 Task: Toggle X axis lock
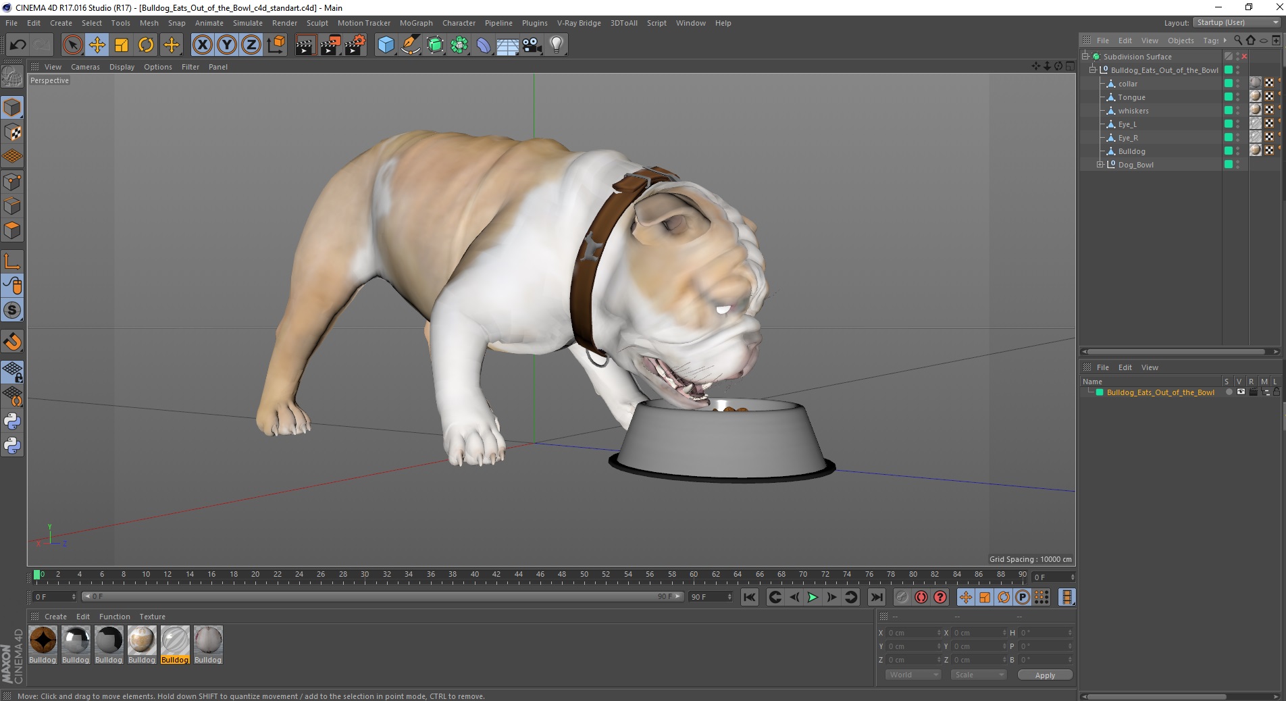(x=202, y=45)
